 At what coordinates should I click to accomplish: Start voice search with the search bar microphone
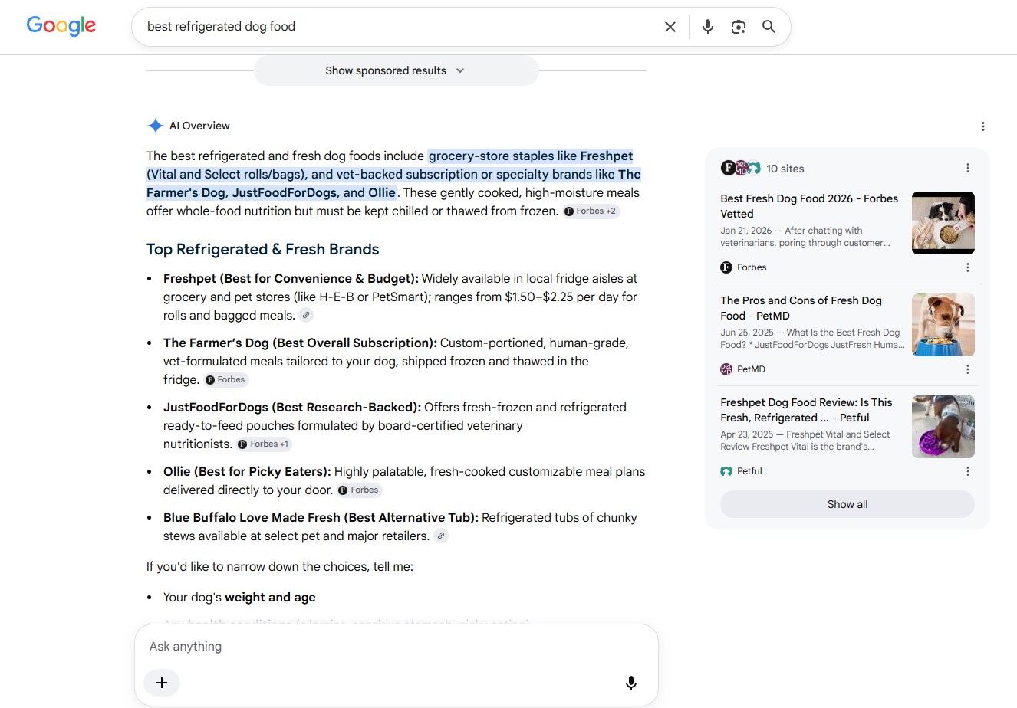click(708, 27)
